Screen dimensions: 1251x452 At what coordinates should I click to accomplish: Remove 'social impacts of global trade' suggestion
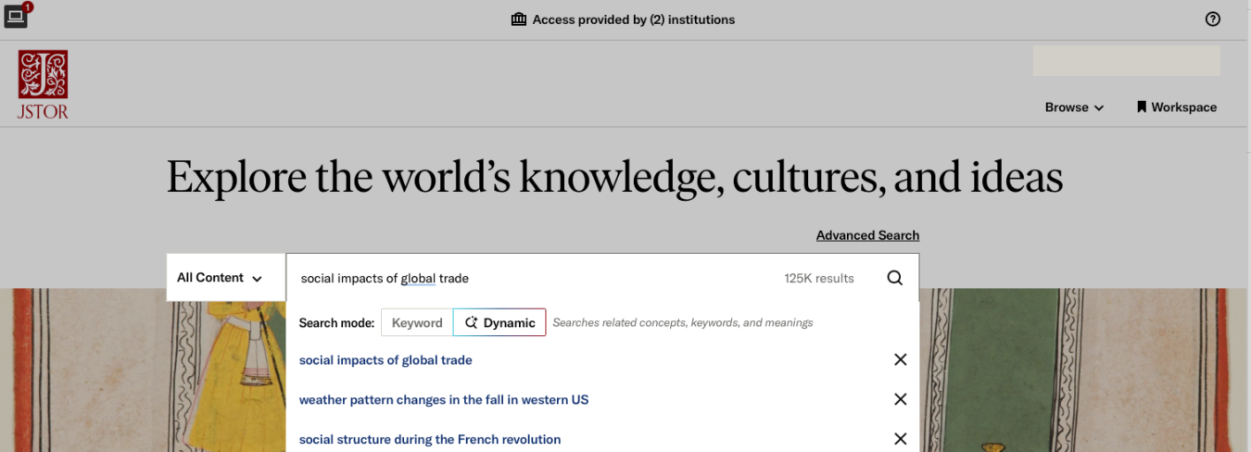tap(900, 359)
